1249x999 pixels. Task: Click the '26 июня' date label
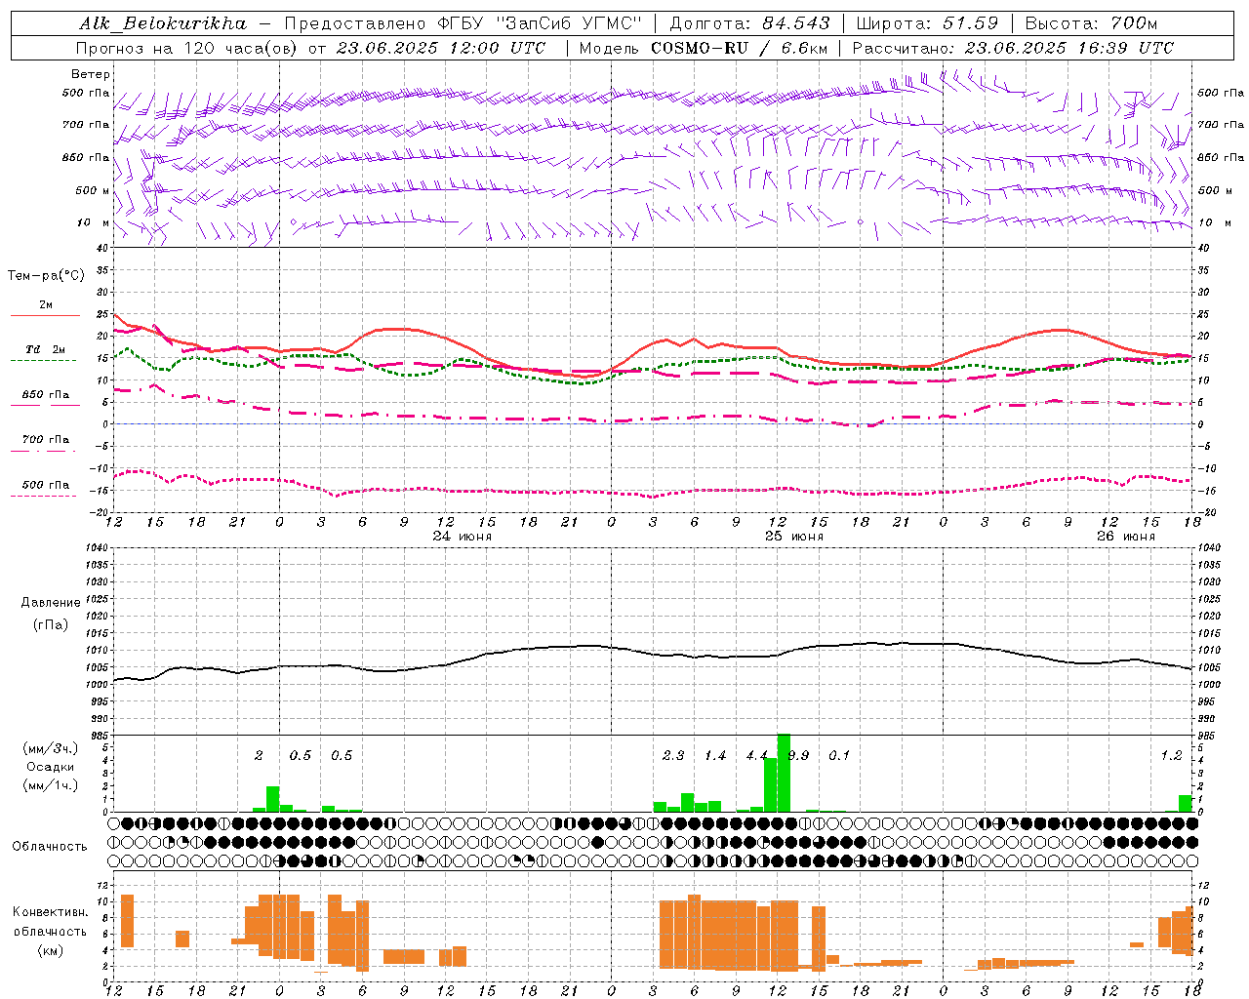(1125, 537)
